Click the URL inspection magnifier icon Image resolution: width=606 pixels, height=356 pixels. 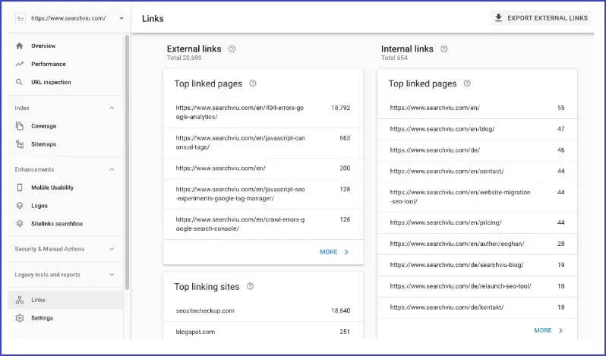20,82
